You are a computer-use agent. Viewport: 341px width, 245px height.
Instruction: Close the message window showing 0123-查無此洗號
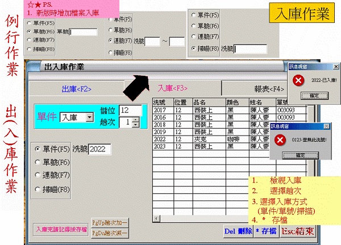[x=326, y=125]
